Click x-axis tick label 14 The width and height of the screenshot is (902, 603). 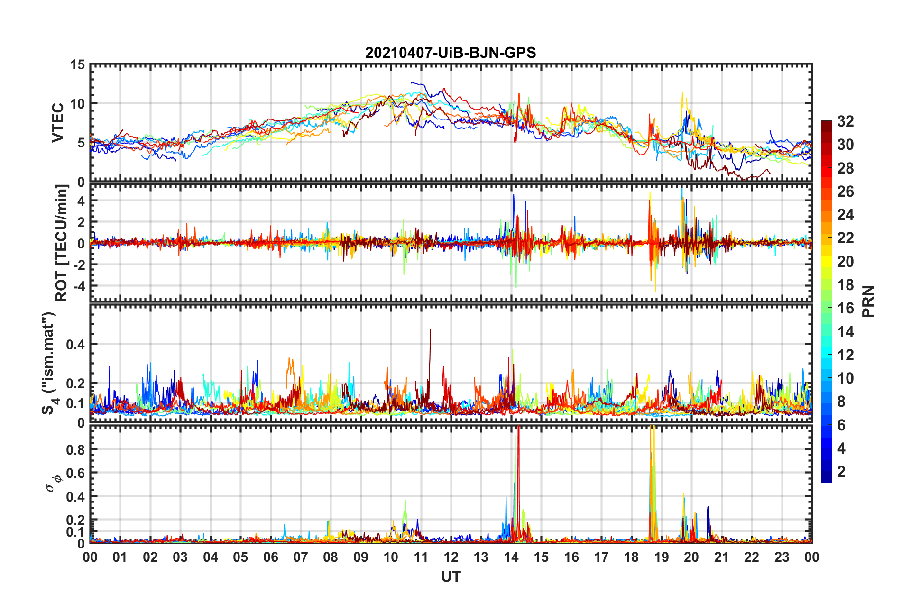coord(511,557)
